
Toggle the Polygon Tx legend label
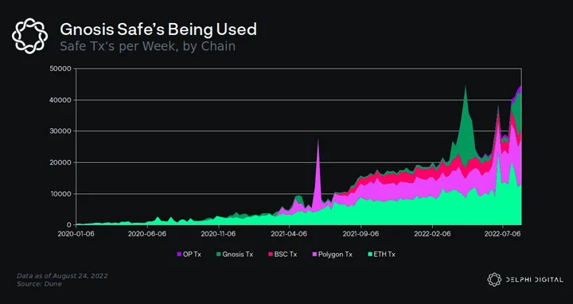(x=335, y=255)
